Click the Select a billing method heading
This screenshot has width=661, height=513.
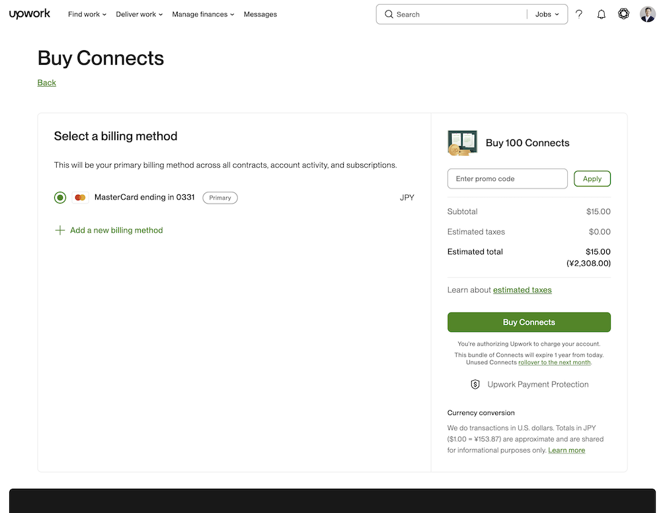[116, 136]
